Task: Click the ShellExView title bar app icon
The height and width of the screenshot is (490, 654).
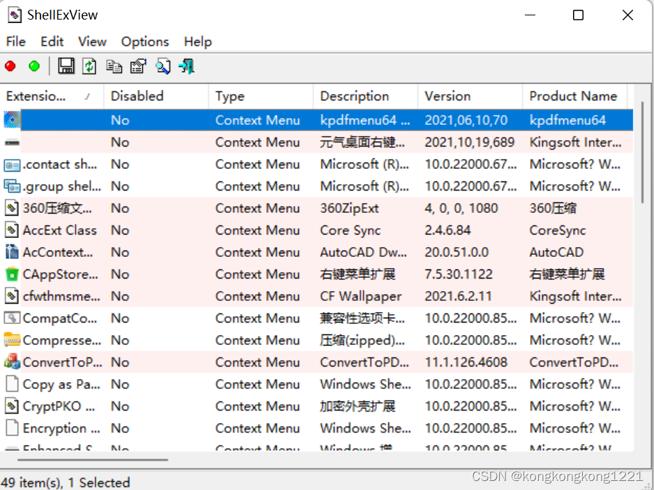Action: point(14,15)
